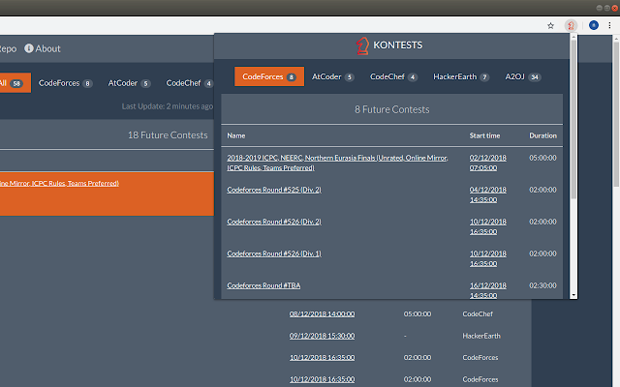Select AtCoder tab on background page
Screen dimensions: 620x387
[129, 83]
